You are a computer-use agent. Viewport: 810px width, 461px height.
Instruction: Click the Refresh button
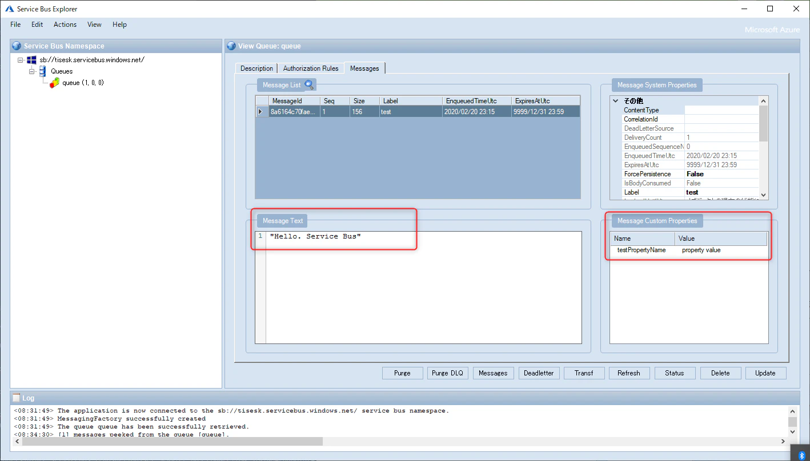629,373
